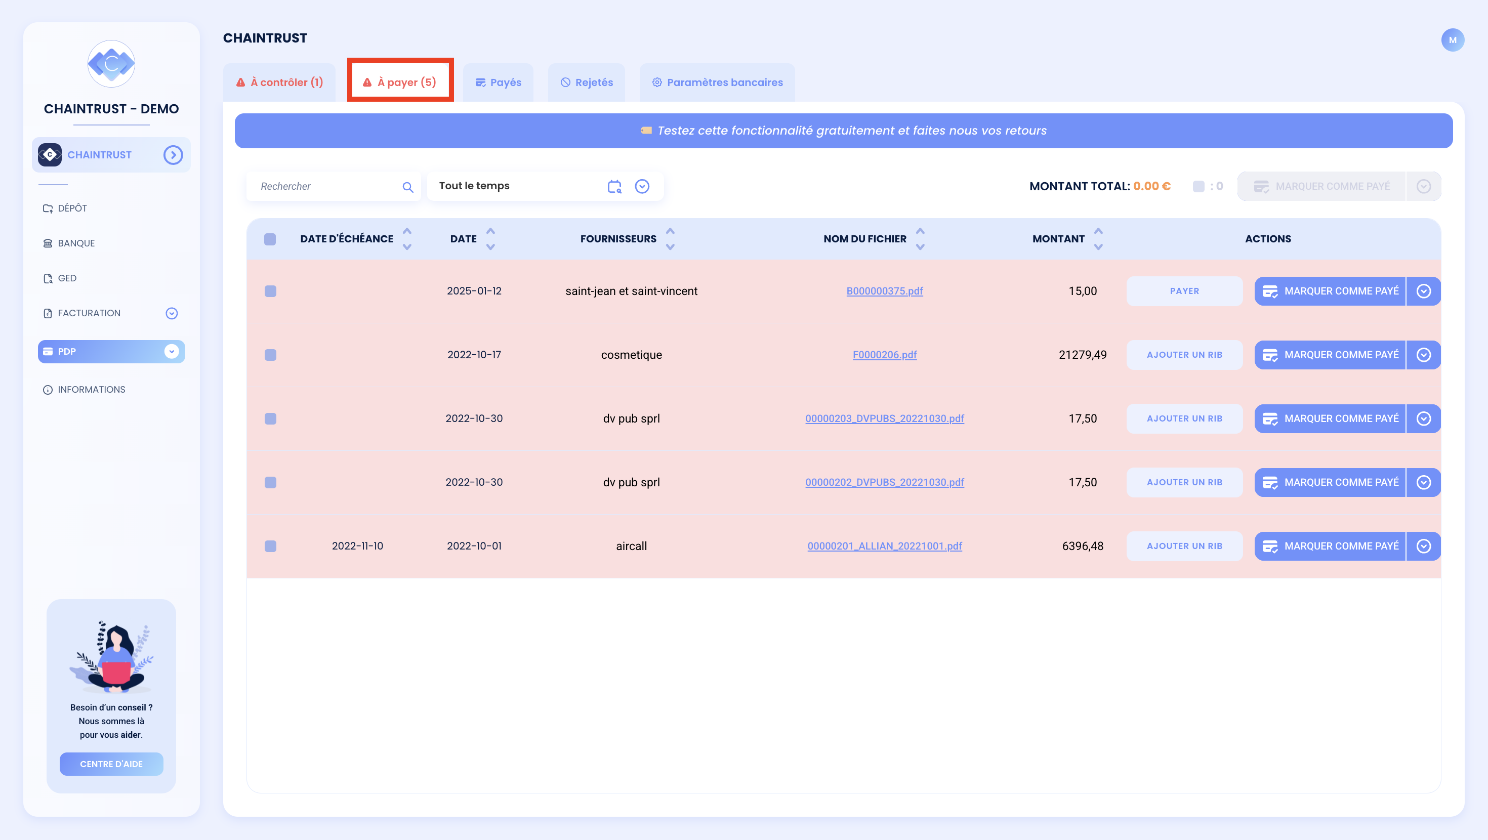This screenshot has width=1488, height=840.
Task: Open the B000000375.pdf file link
Action: coord(884,291)
